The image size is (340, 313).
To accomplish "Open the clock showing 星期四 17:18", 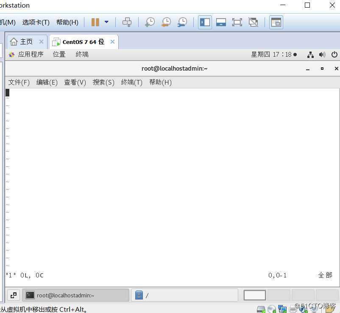I will (x=274, y=54).
